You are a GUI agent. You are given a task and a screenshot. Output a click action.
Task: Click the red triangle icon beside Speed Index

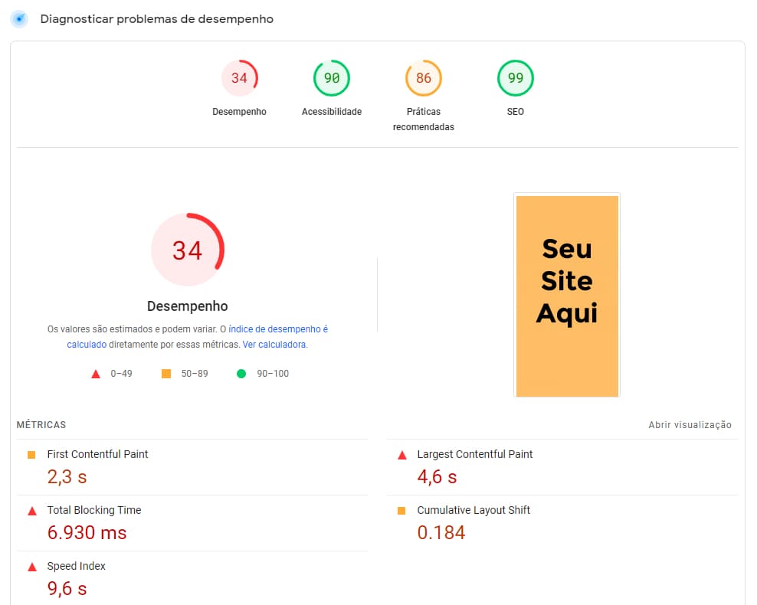click(x=32, y=566)
